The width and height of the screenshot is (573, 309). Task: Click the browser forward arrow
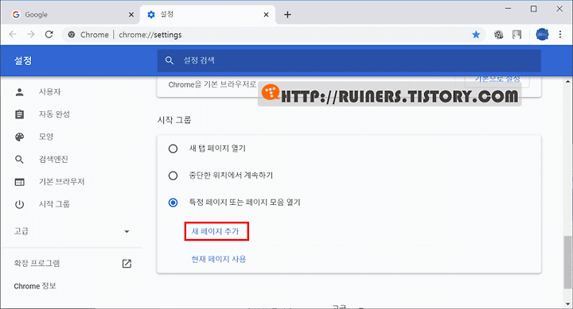point(31,35)
